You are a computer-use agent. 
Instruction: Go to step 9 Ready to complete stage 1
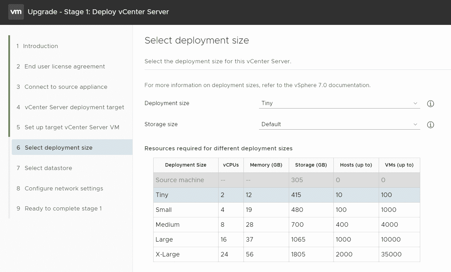click(59, 208)
